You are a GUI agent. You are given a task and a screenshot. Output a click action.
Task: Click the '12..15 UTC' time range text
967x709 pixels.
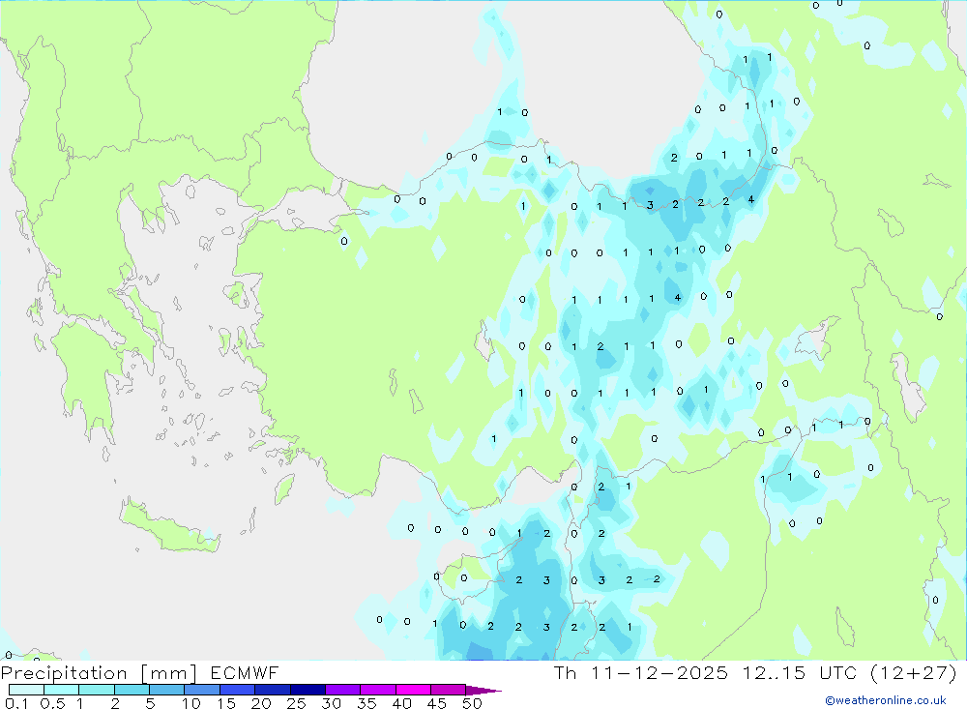tap(800, 672)
